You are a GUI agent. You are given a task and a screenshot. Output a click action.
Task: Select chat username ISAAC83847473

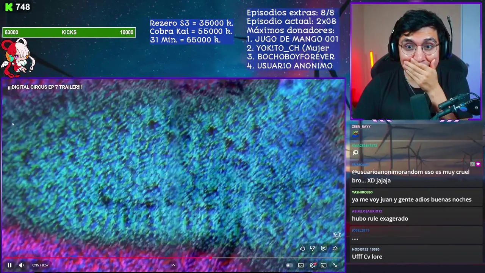364,146
